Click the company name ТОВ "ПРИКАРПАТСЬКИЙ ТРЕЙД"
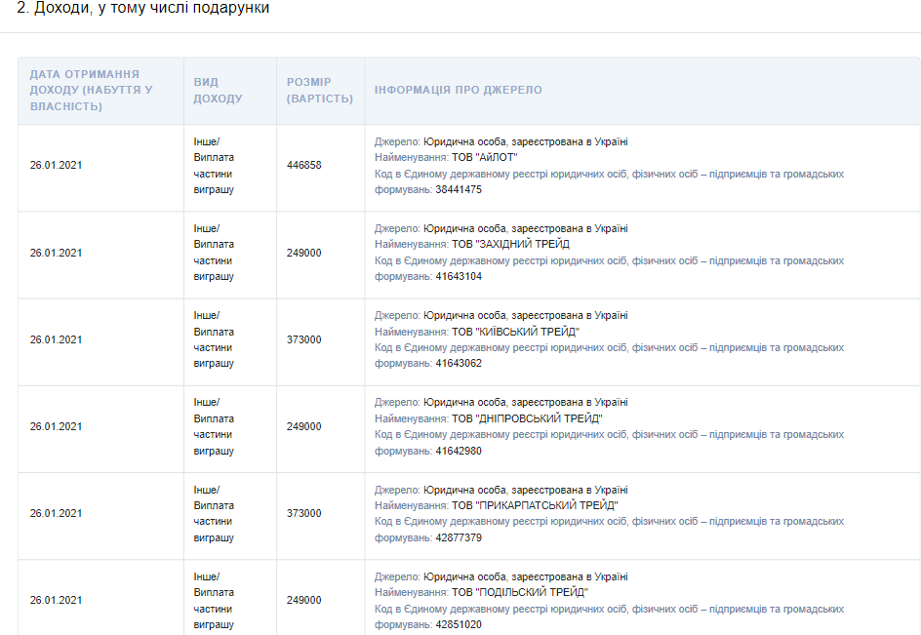 point(535,505)
